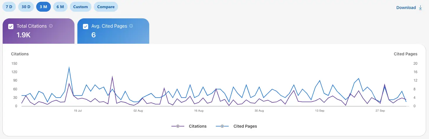Open the Custom date range picker
The width and height of the screenshot is (429, 139).
[81, 7]
